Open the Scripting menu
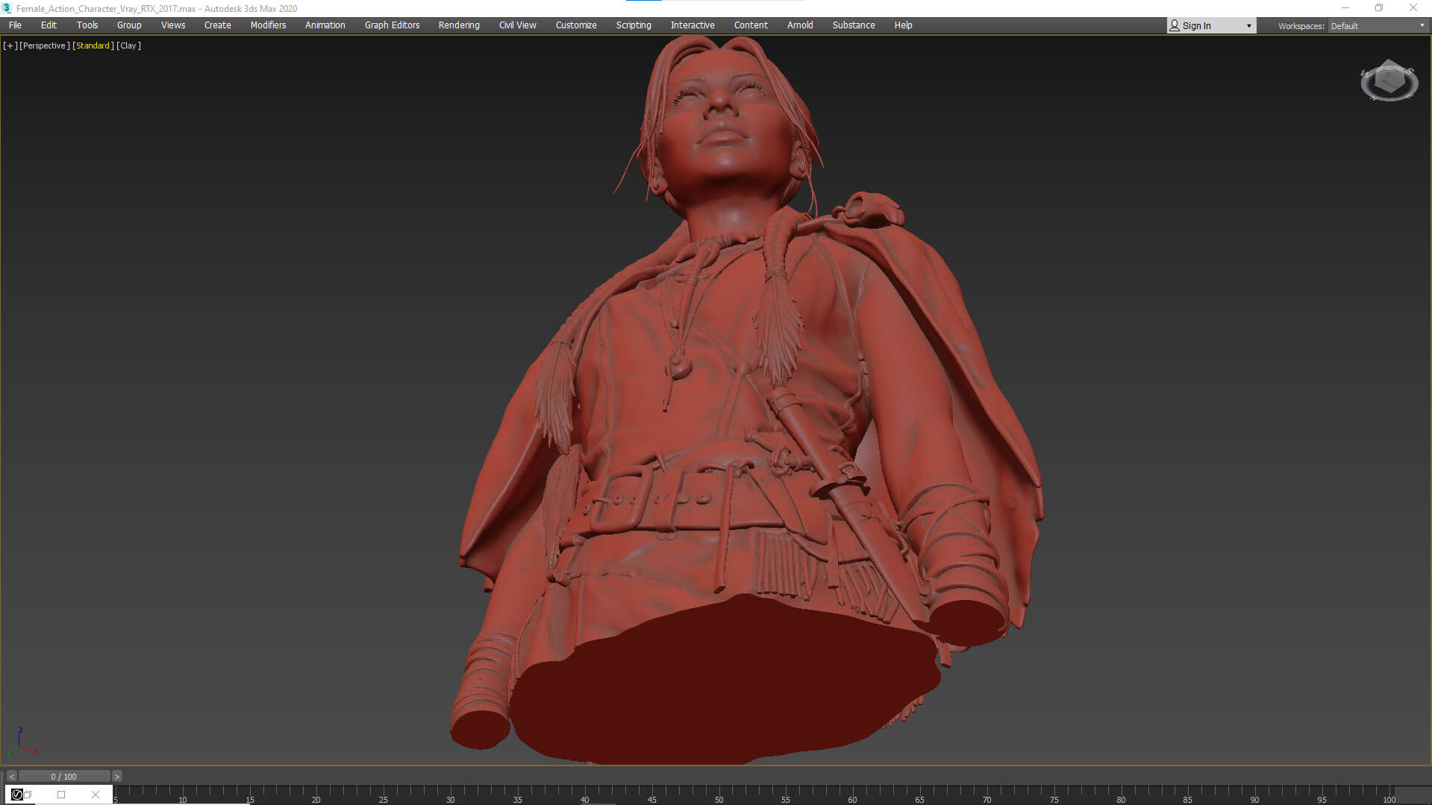 tap(634, 25)
